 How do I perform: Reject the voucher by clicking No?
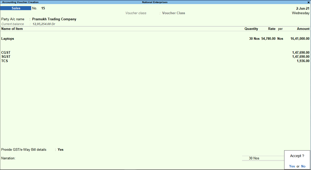pos(303,166)
